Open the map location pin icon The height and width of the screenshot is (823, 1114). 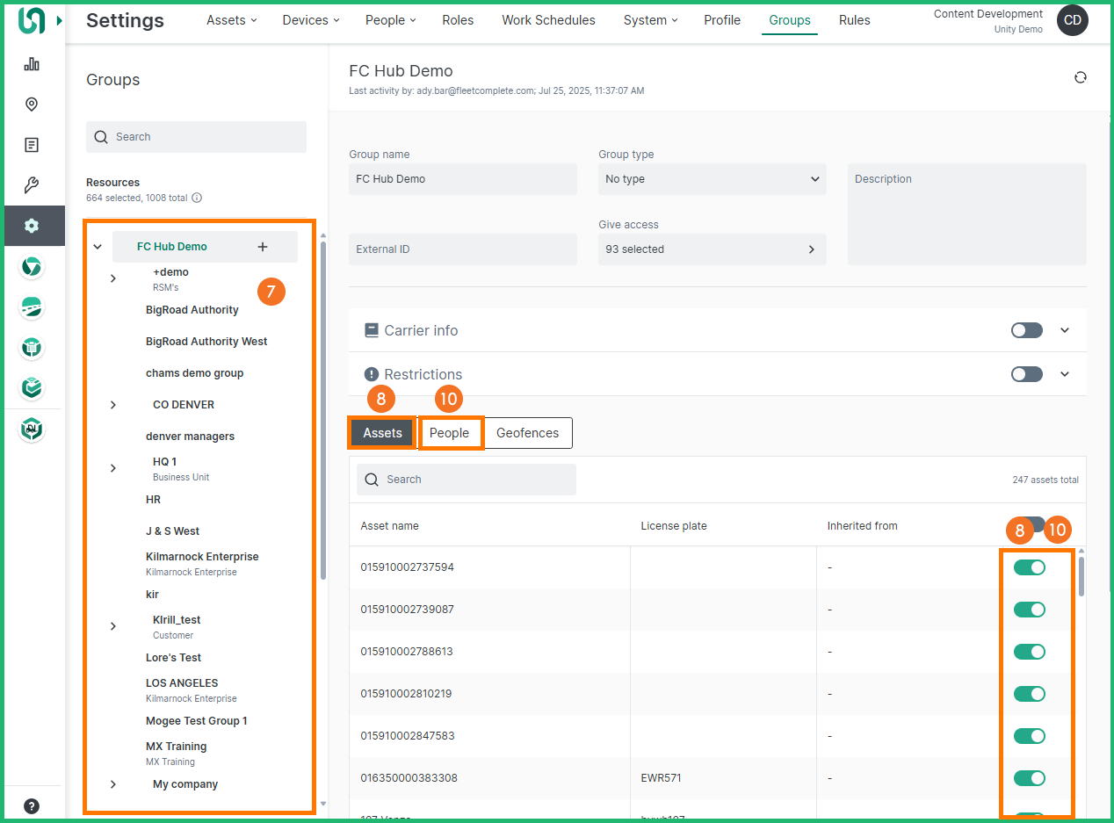pyautogui.click(x=32, y=105)
